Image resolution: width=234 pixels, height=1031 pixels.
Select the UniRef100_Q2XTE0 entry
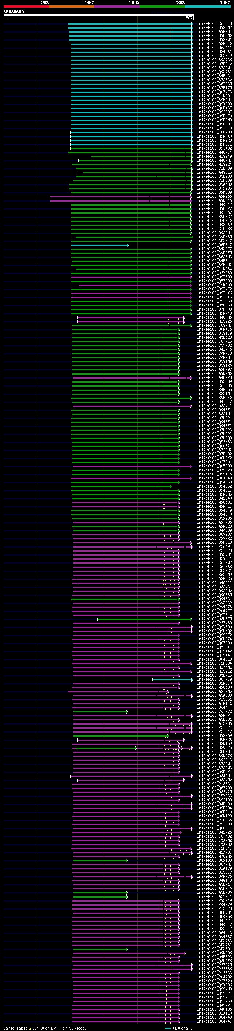pyautogui.click(x=214, y=1013)
